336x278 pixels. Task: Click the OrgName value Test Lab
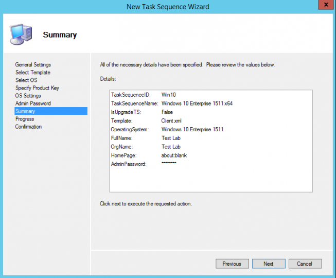[x=171, y=147]
